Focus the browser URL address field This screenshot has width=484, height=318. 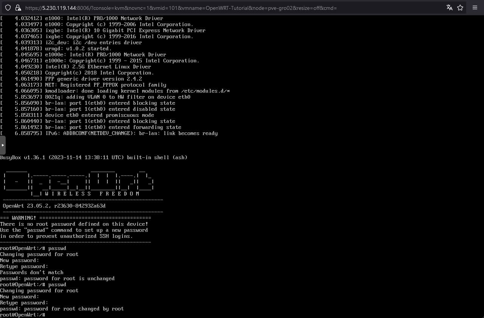tap(234, 8)
